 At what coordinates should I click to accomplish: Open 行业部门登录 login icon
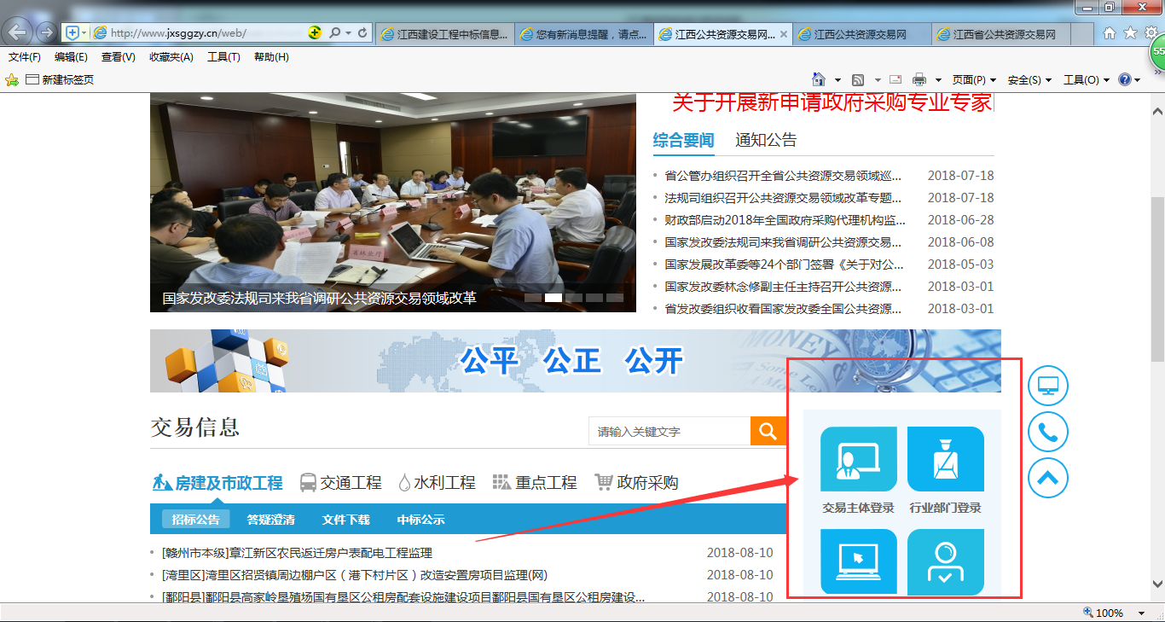(945, 460)
